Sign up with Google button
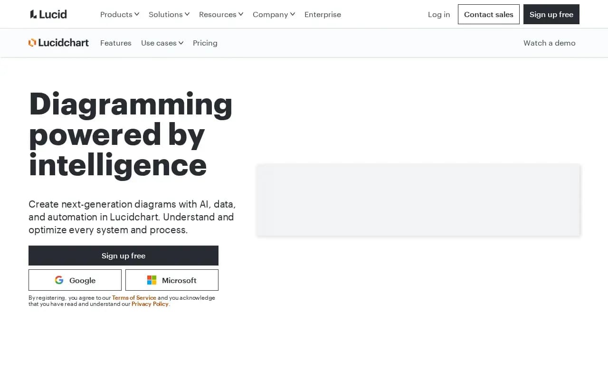The width and height of the screenshot is (608, 380). [75, 280]
